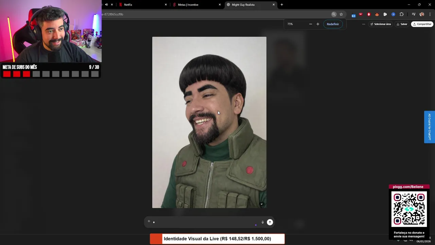
Task: Open the three-dot more options in ChatGPT header
Action: point(364,24)
